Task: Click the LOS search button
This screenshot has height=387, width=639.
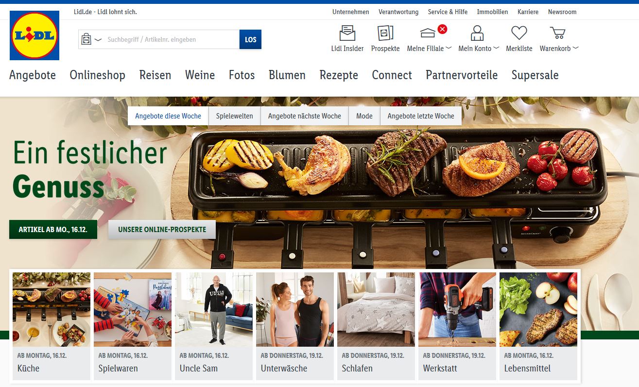Action: click(250, 39)
